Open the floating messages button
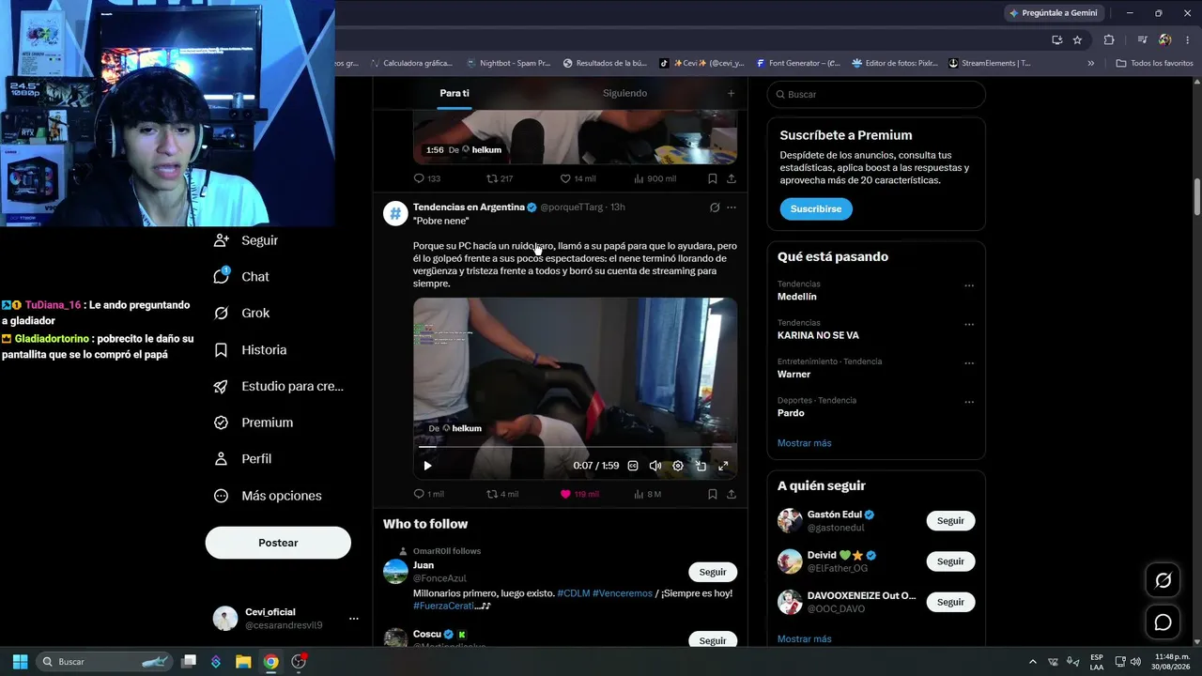This screenshot has height=676, width=1202. [x=1163, y=622]
